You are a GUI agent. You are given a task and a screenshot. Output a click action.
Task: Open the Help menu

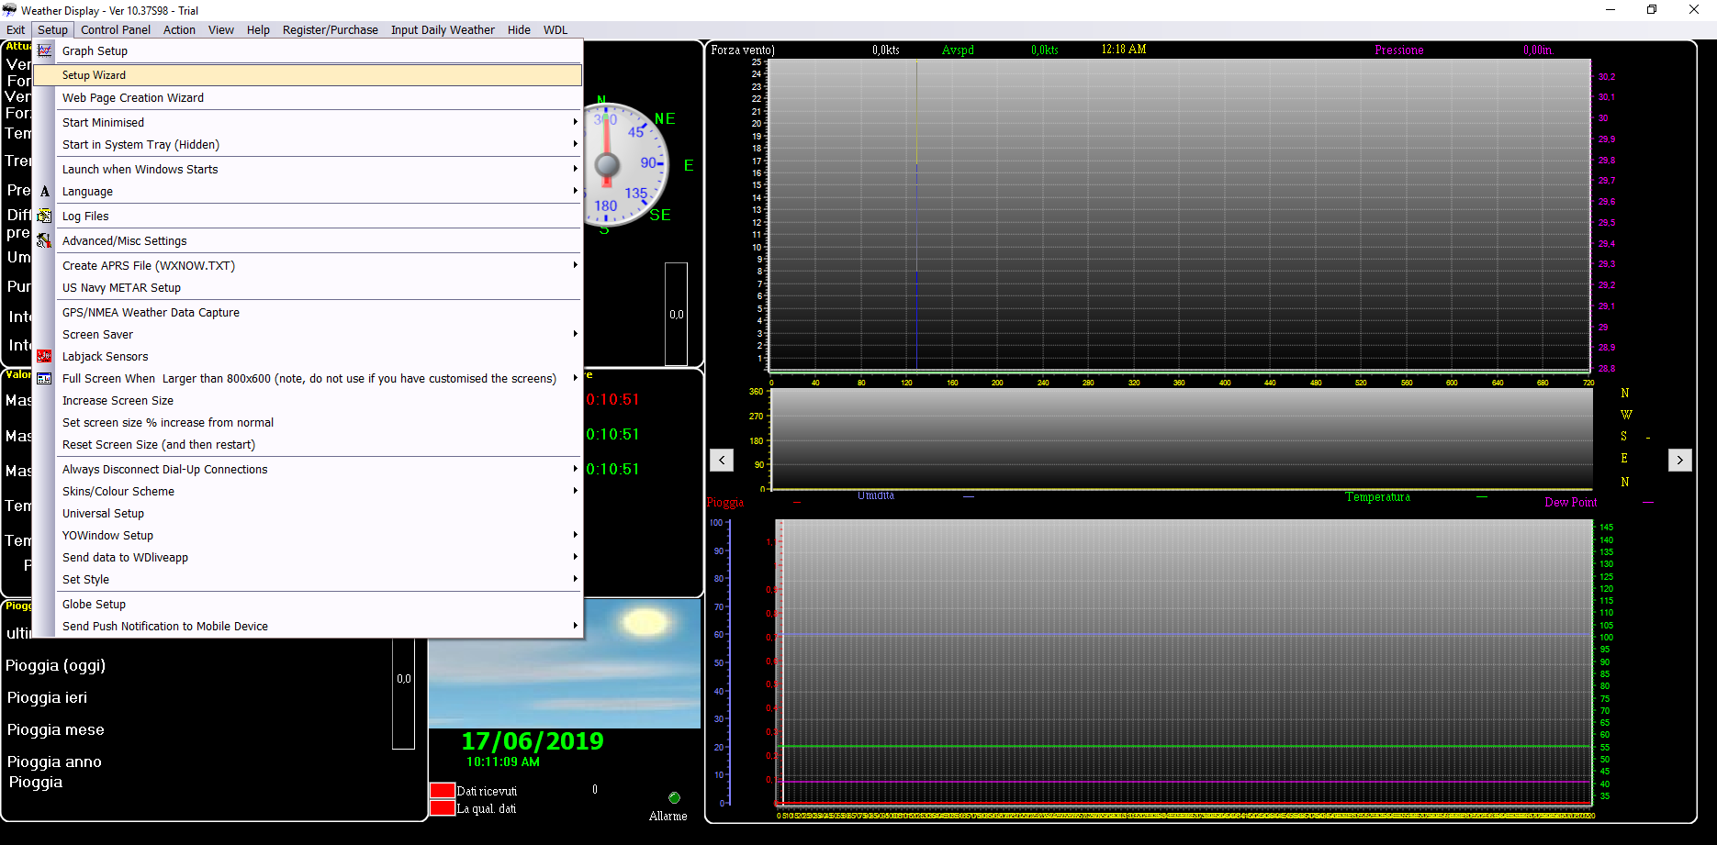(258, 29)
